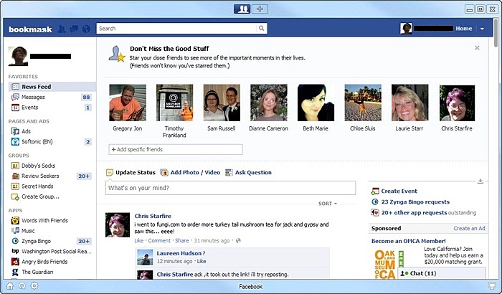Click the vertical scrollbar thumb
The width and height of the screenshot is (502, 294).
(496, 33)
